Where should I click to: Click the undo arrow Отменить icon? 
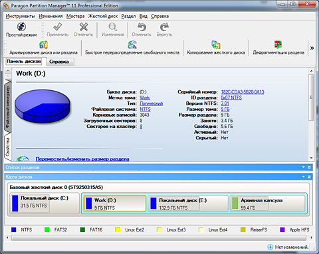click(x=142, y=27)
